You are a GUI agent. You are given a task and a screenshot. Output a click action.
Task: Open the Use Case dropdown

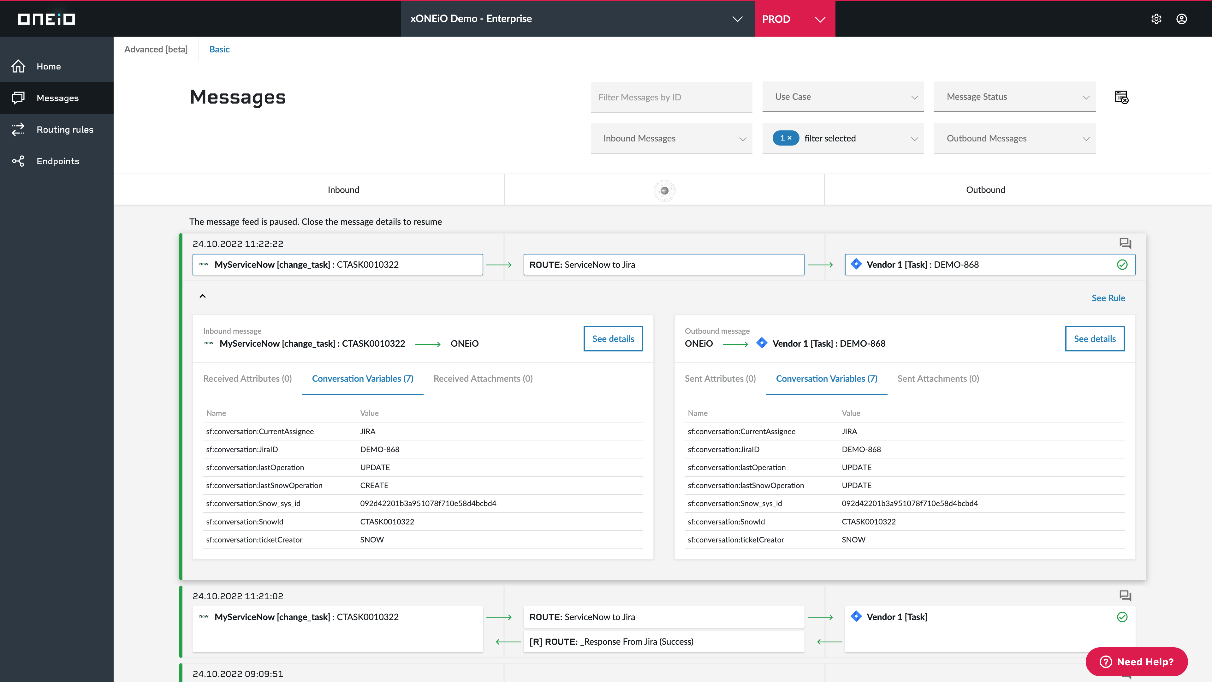pyautogui.click(x=843, y=97)
